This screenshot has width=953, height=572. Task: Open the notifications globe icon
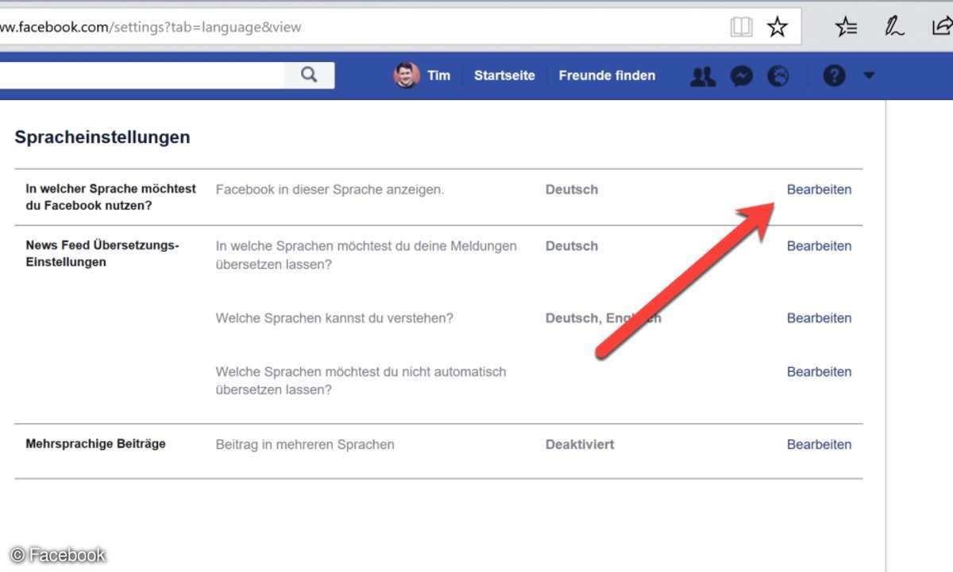point(778,76)
